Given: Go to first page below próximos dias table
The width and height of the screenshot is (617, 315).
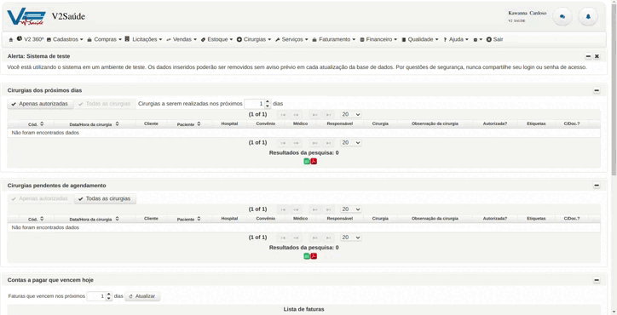Looking at the screenshot, I should (283, 142).
